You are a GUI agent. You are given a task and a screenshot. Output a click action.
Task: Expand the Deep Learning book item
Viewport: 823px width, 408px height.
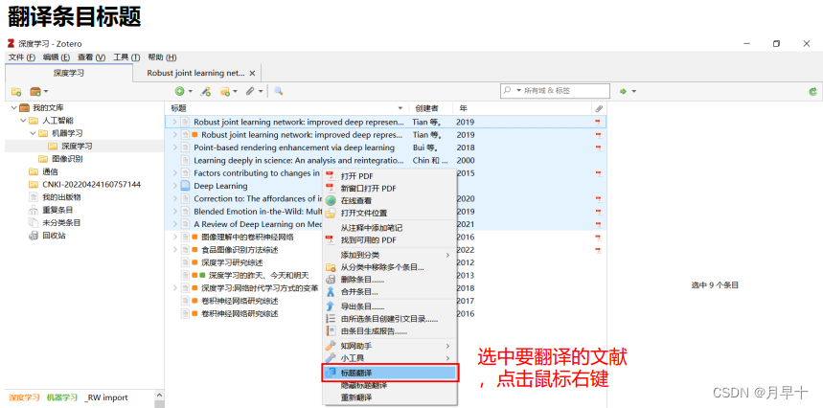point(174,186)
